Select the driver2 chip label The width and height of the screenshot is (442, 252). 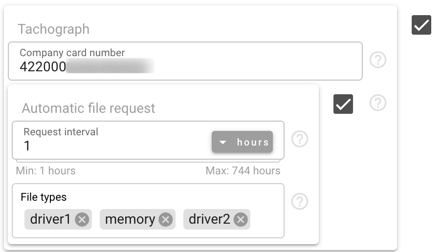pyautogui.click(x=209, y=219)
